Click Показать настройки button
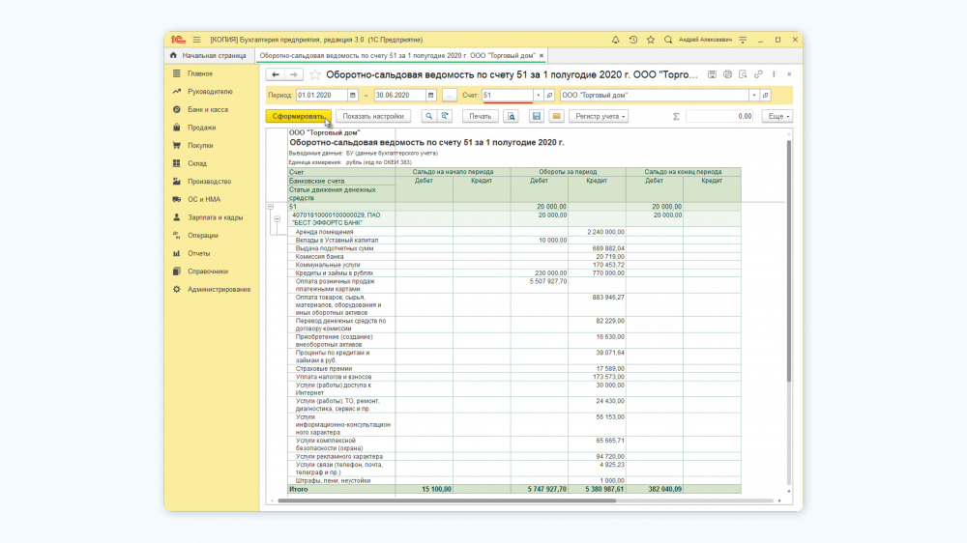This screenshot has height=543, width=967. 373,116
